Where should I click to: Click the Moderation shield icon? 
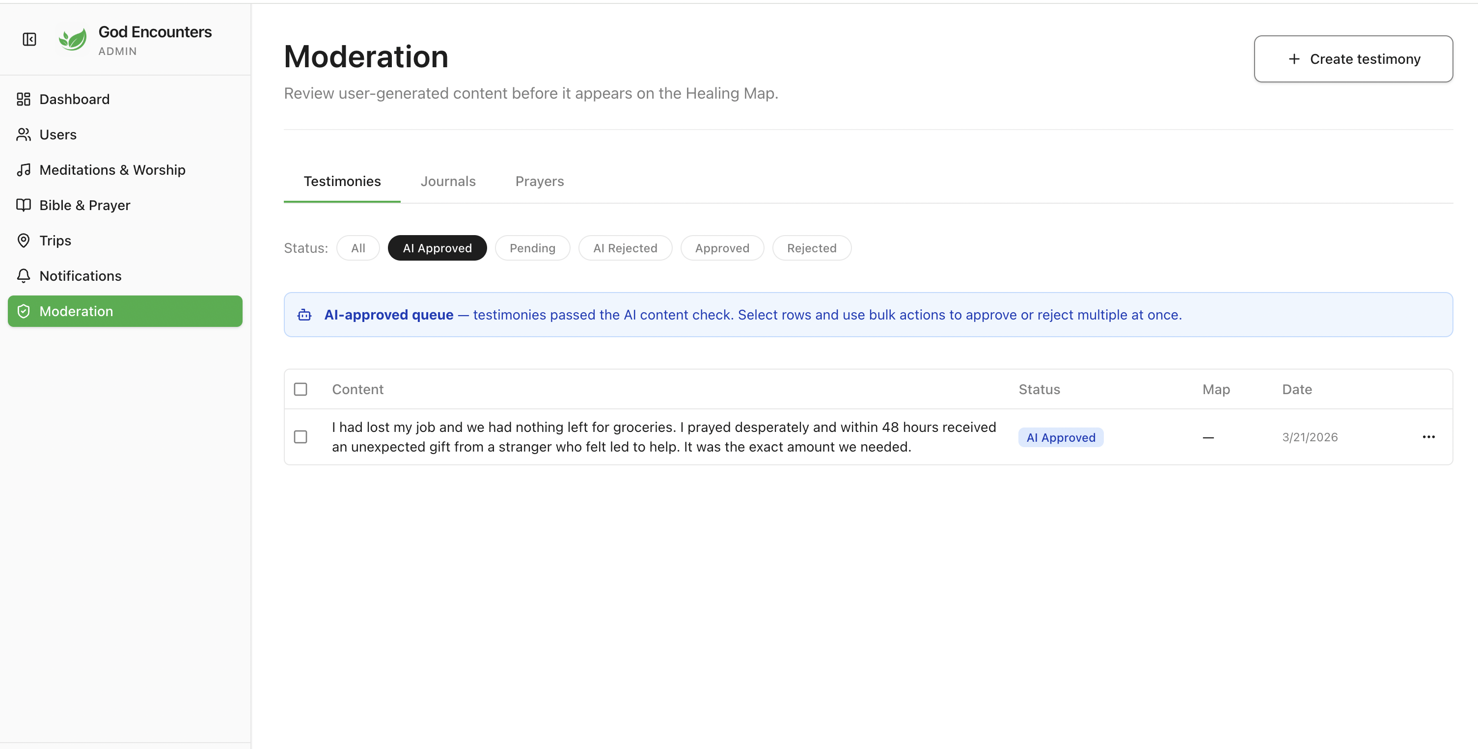[x=24, y=311]
